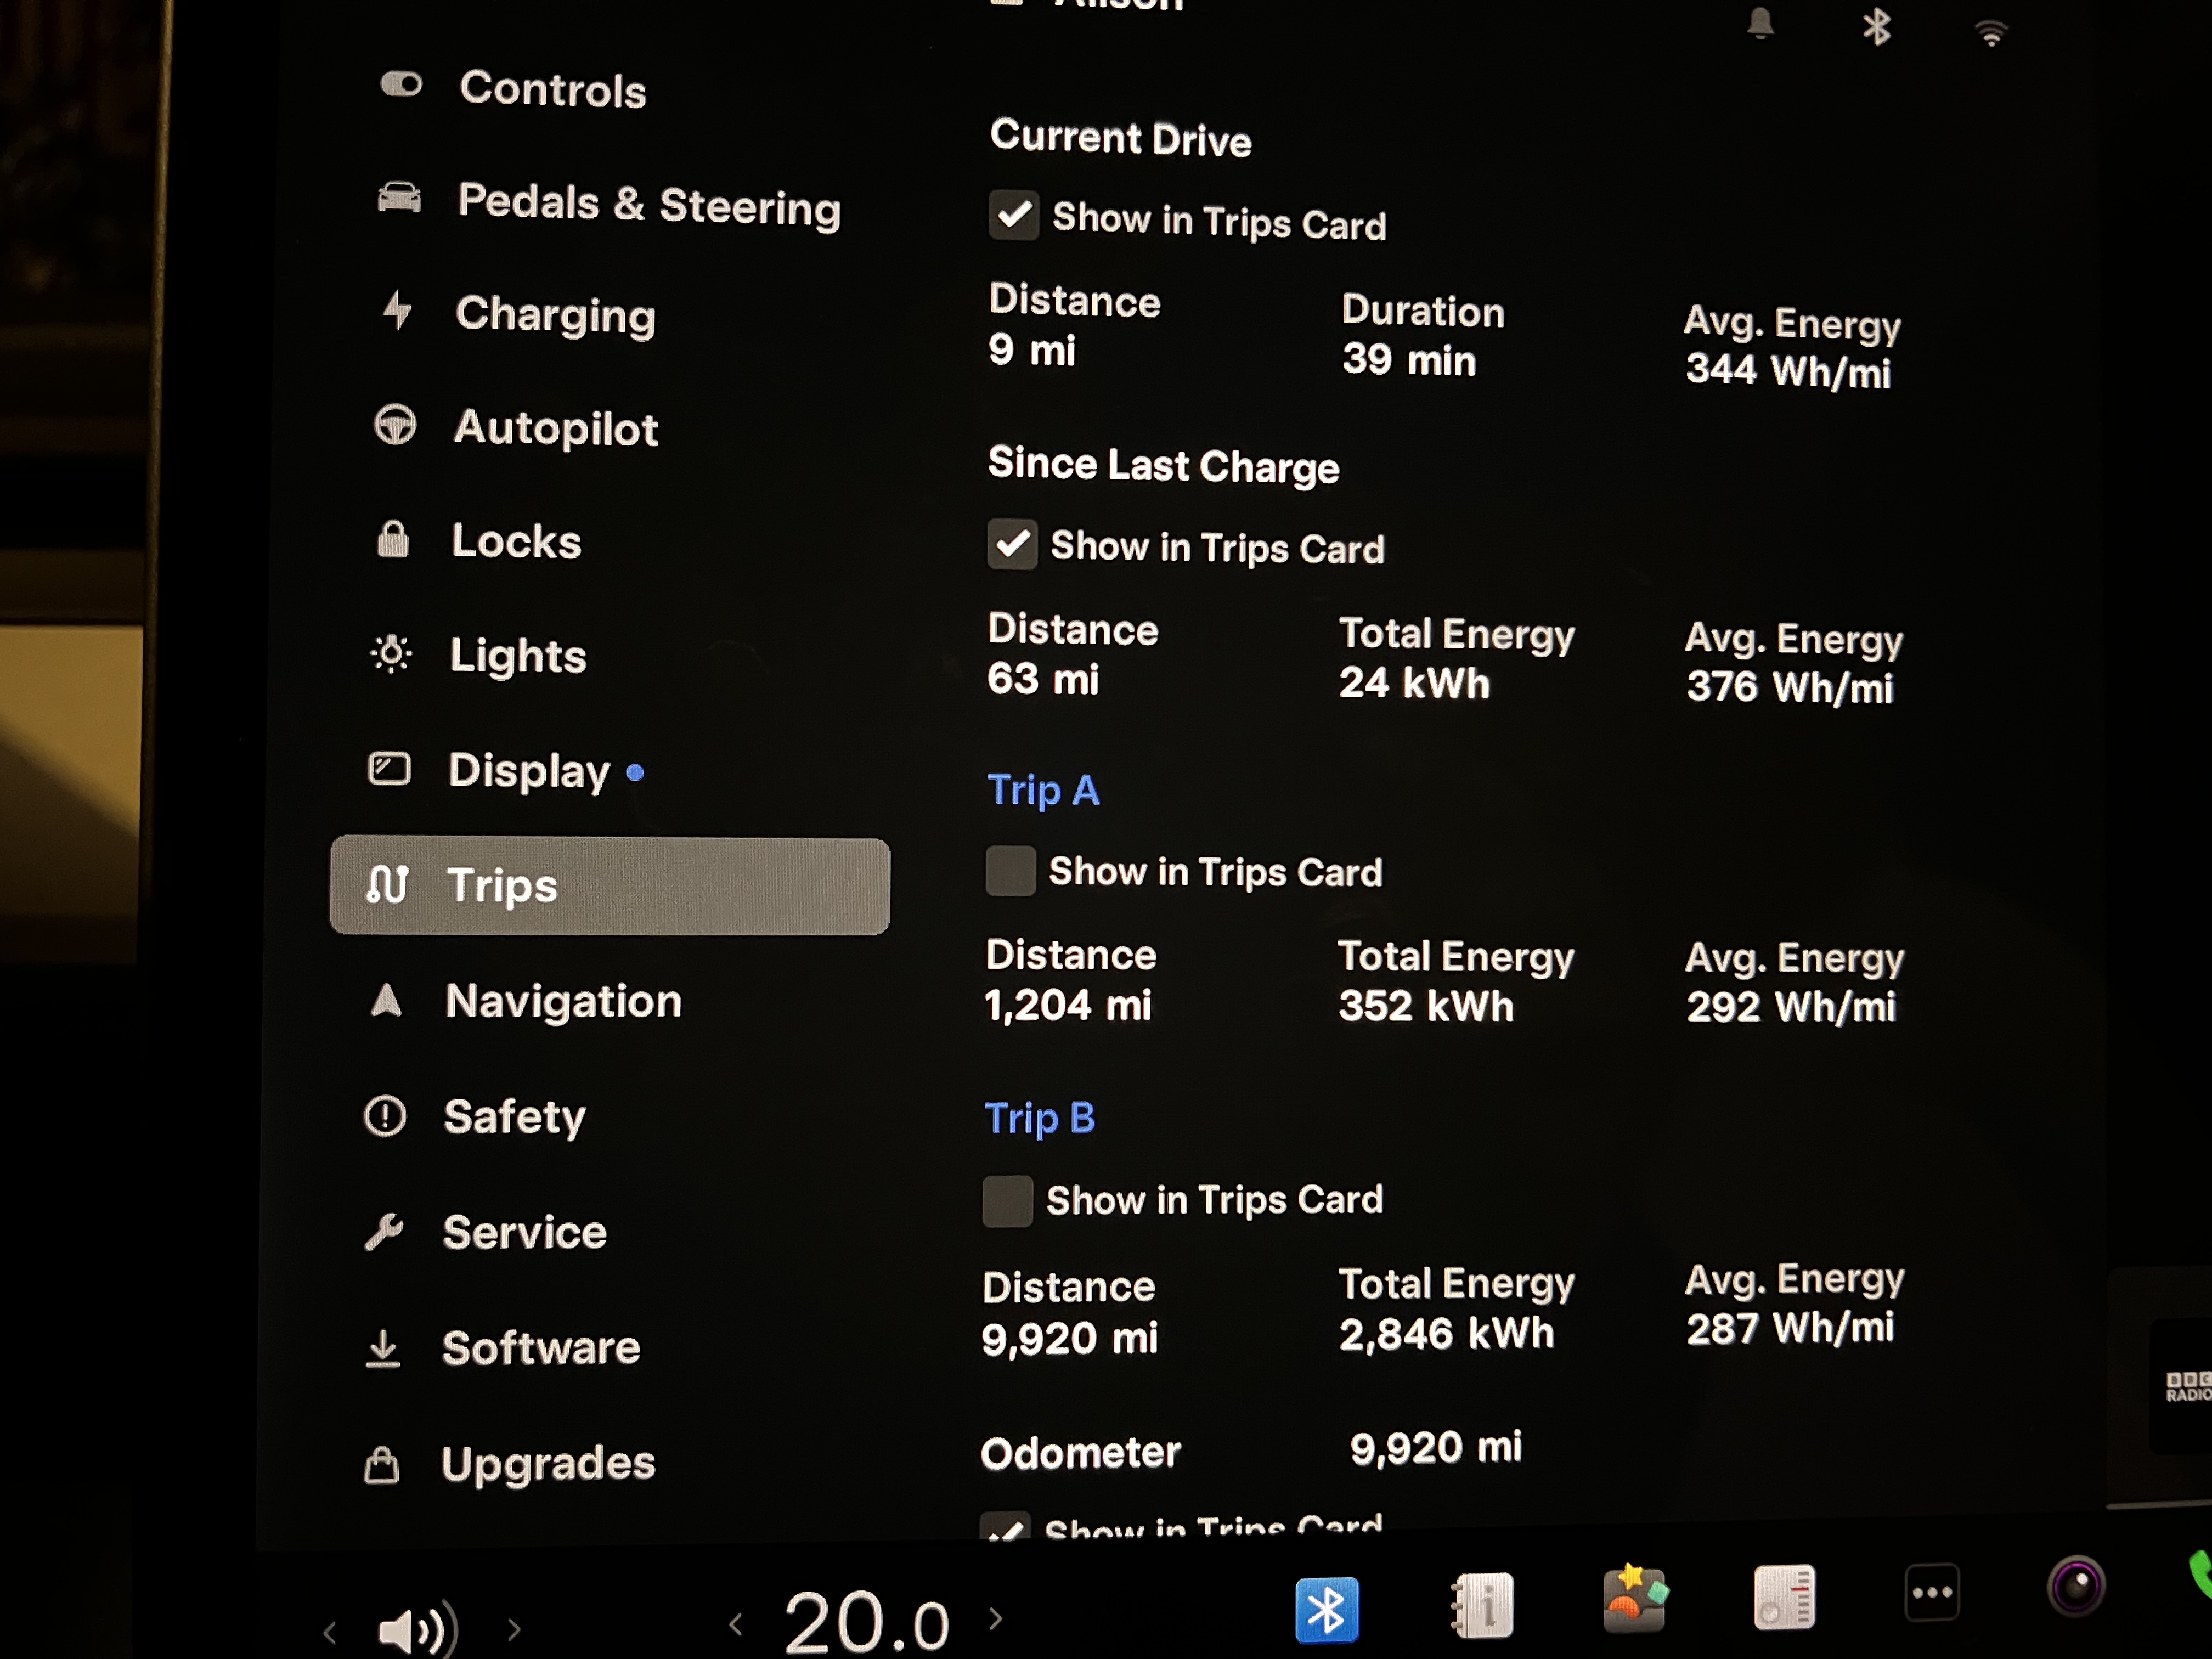Open the Charging settings menu
Viewport: 2212px width, 1659px height.
pos(555,315)
